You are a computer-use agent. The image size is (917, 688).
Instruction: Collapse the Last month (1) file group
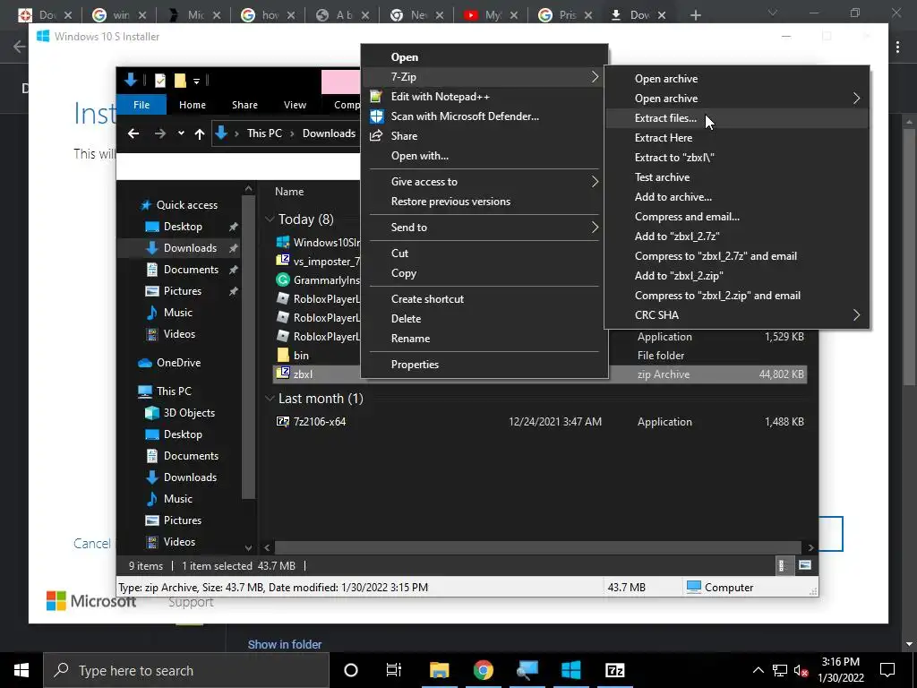click(x=270, y=399)
